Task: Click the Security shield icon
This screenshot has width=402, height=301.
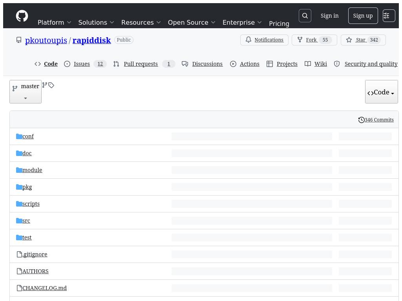Action: pyautogui.click(x=337, y=64)
